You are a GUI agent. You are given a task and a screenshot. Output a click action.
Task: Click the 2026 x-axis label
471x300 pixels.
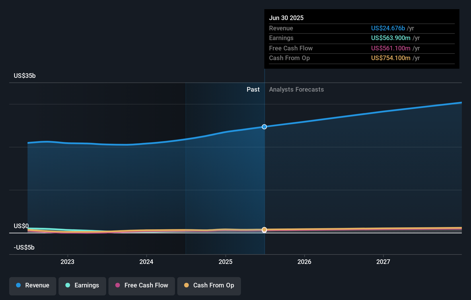(304, 262)
